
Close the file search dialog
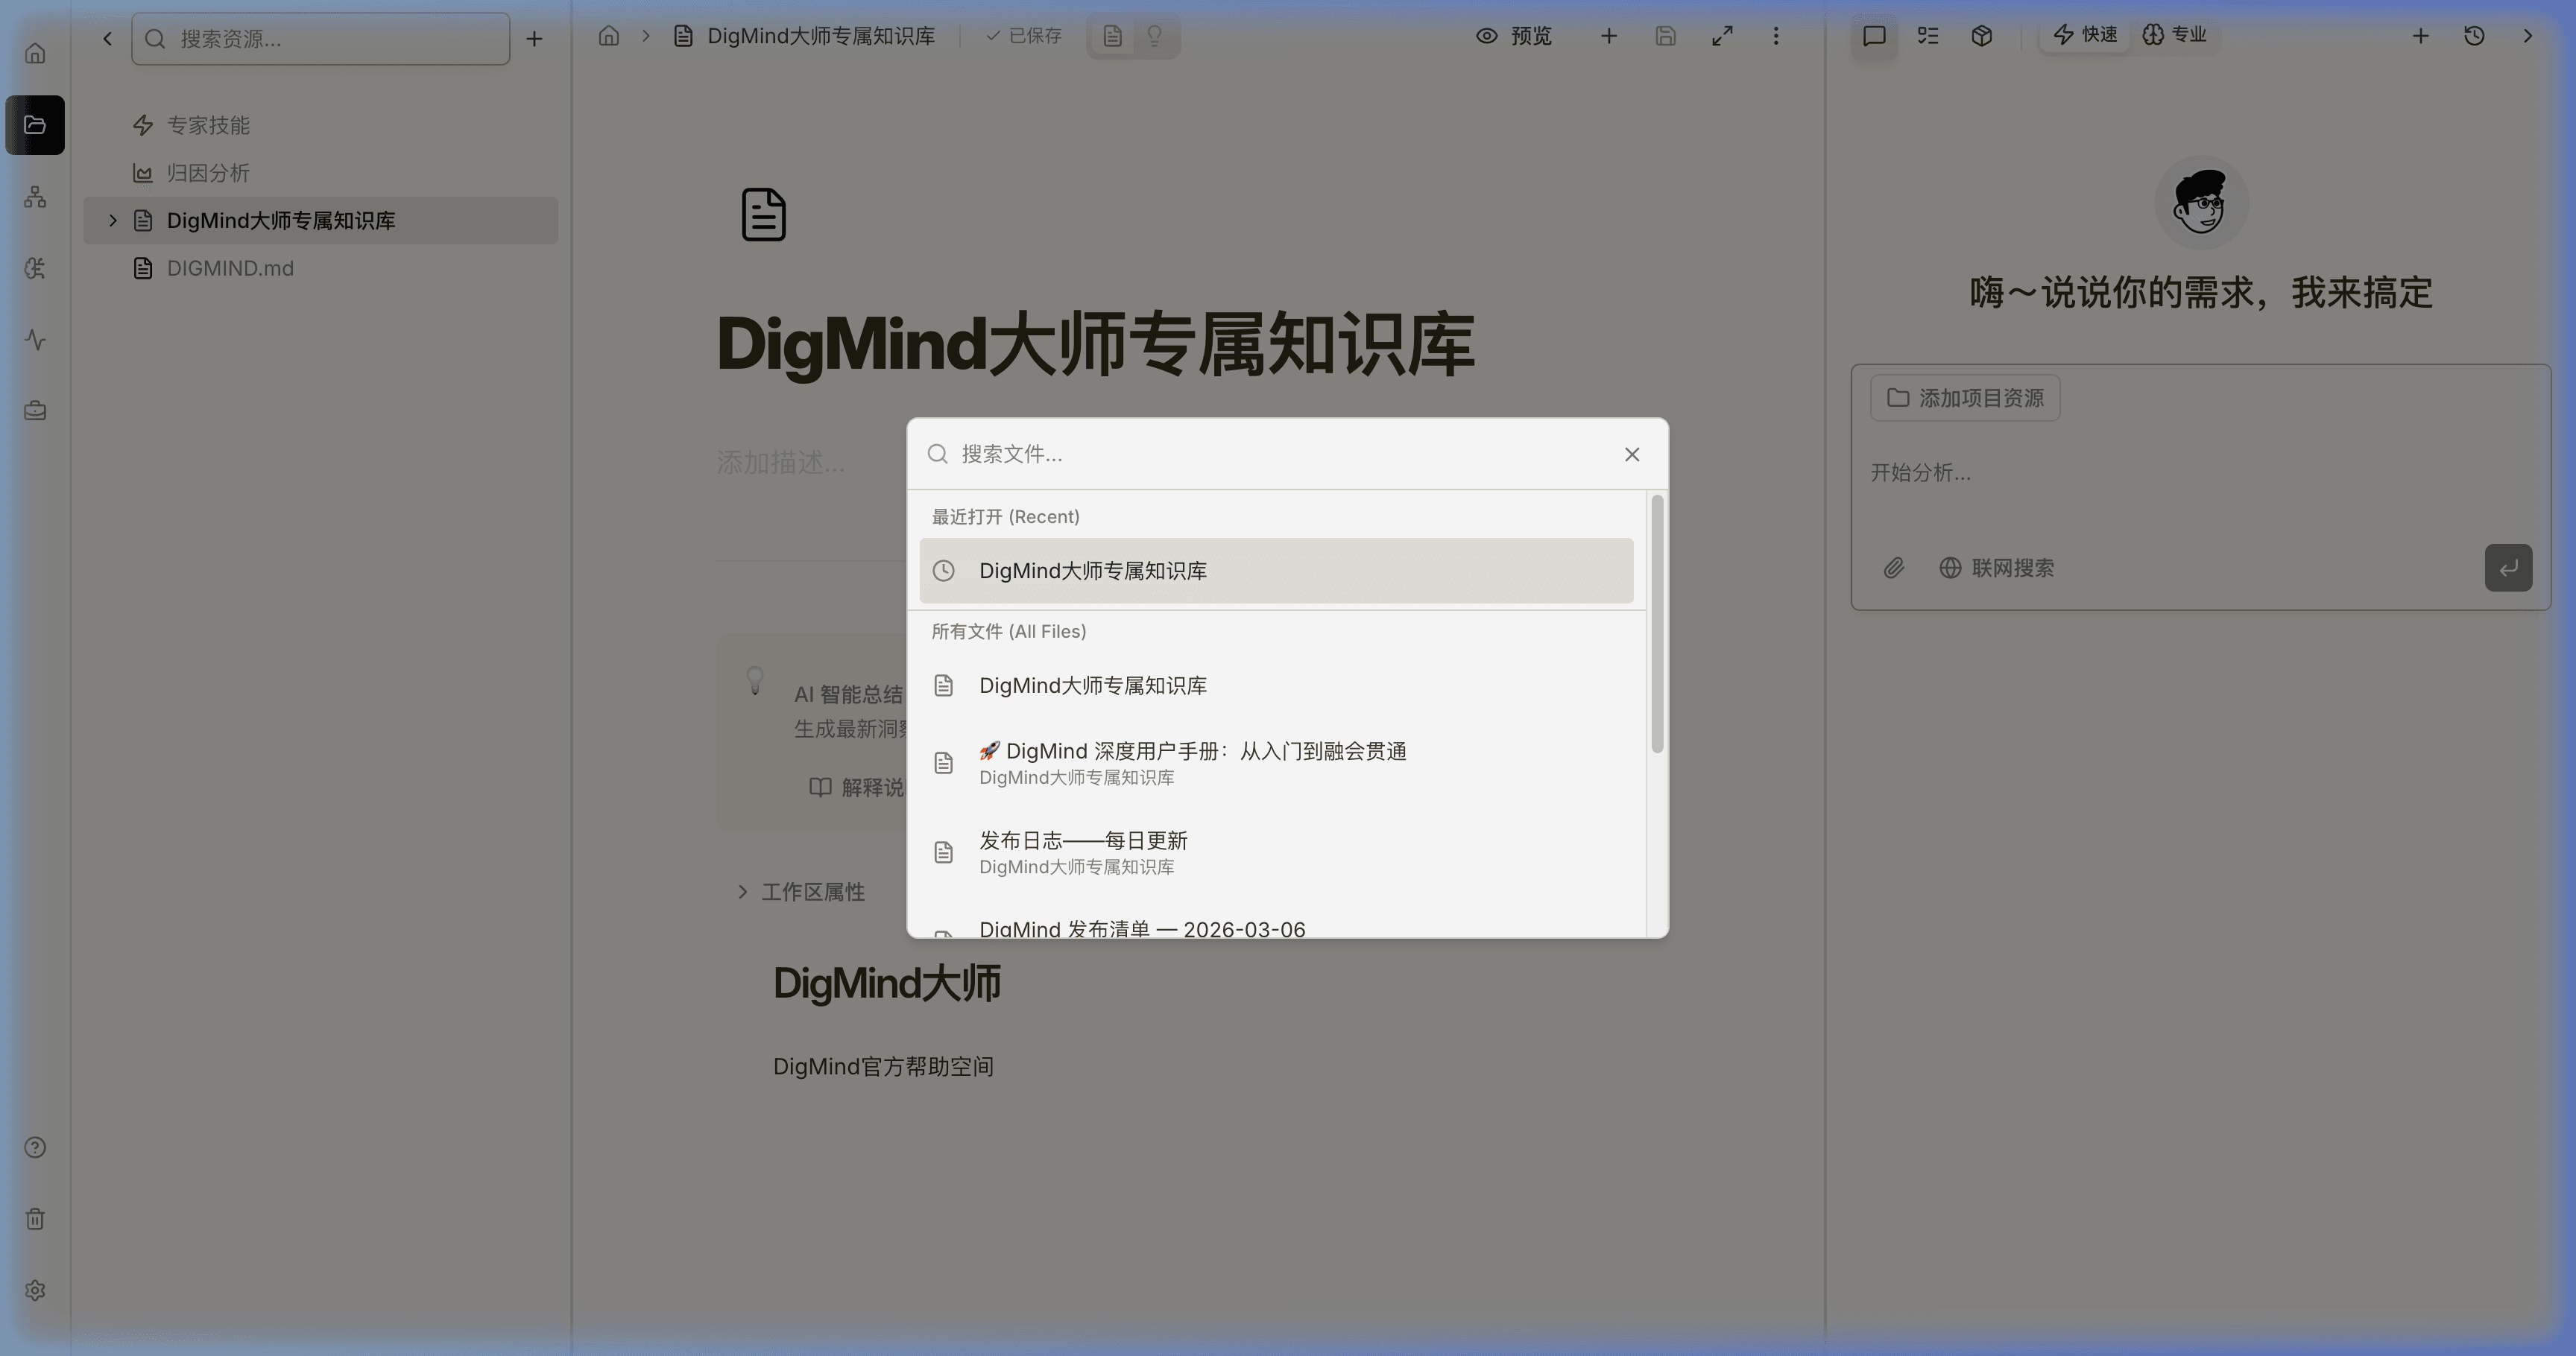[x=1632, y=454]
